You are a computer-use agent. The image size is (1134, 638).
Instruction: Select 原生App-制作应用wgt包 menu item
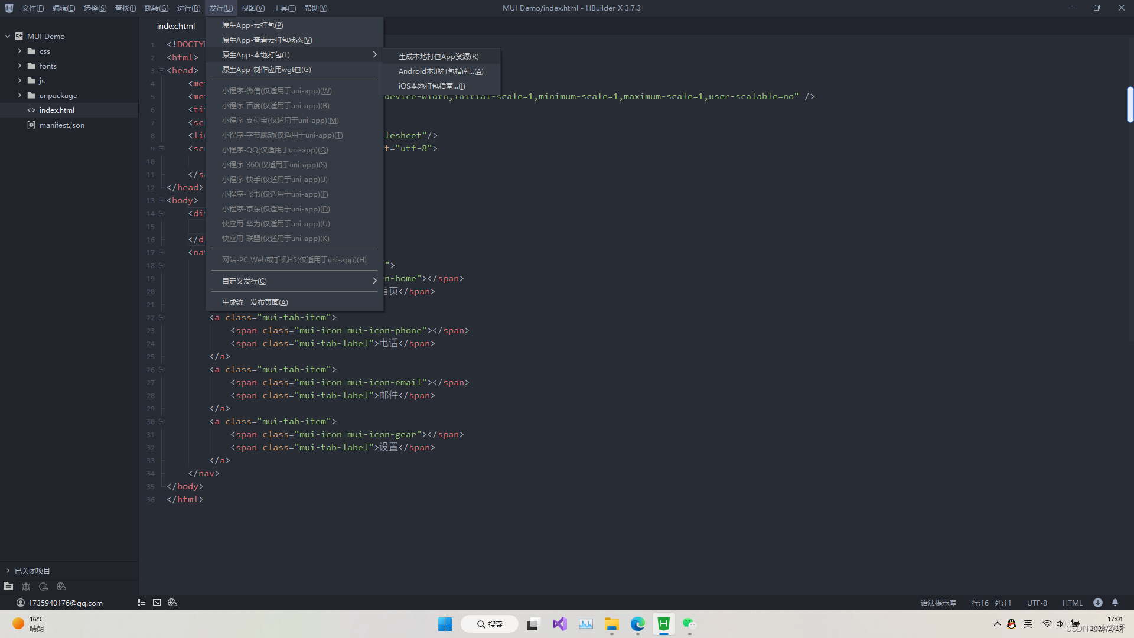point(294,70)
